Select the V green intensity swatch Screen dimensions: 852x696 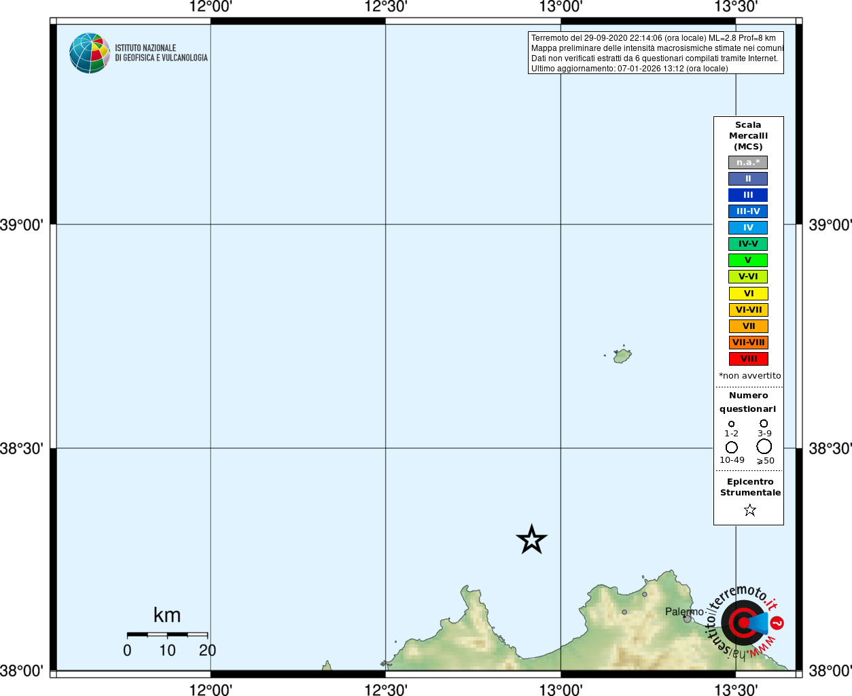748,260
